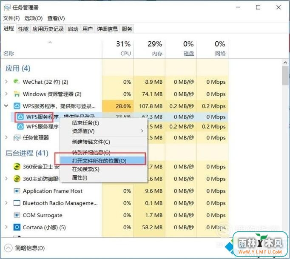Click the 74.1 MB memory value
The width and height of the screenshot is (290, 259).
coord(152,94)
